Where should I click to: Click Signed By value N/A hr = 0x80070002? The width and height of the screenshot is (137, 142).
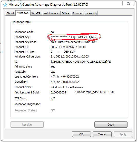[x=65, y=82]
